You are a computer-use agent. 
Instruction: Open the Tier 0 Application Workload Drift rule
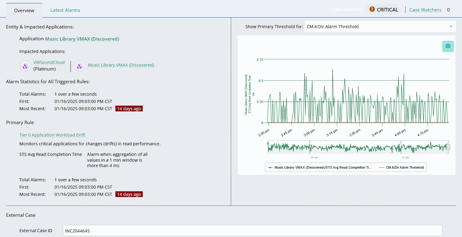click(52, 135)
